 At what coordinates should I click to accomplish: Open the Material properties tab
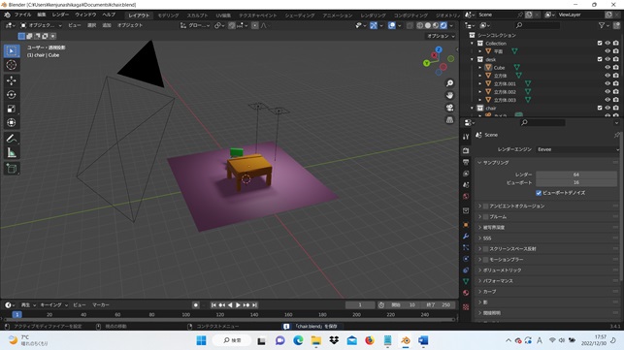tap(466, 293)
